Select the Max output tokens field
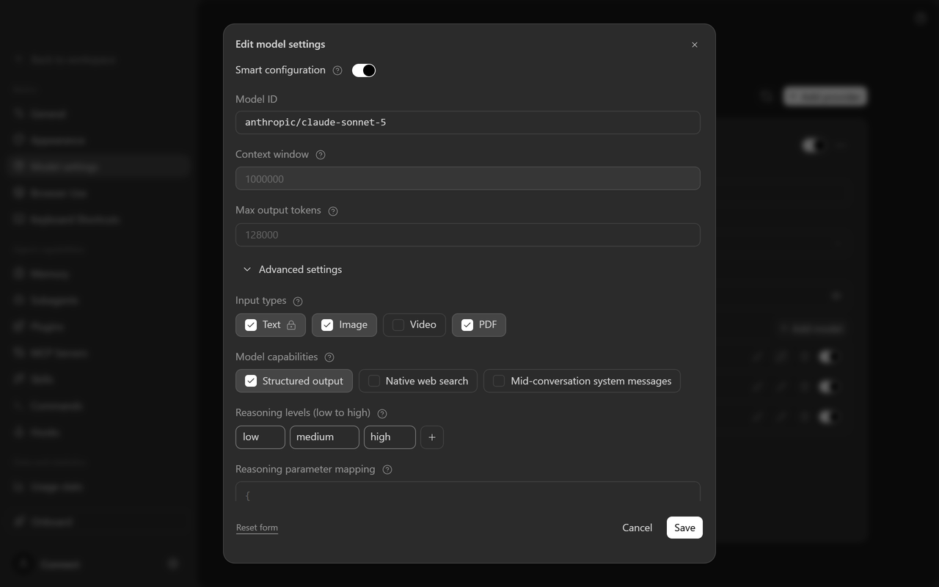Screen dimensions: 939x587 (x=468, y=235)
